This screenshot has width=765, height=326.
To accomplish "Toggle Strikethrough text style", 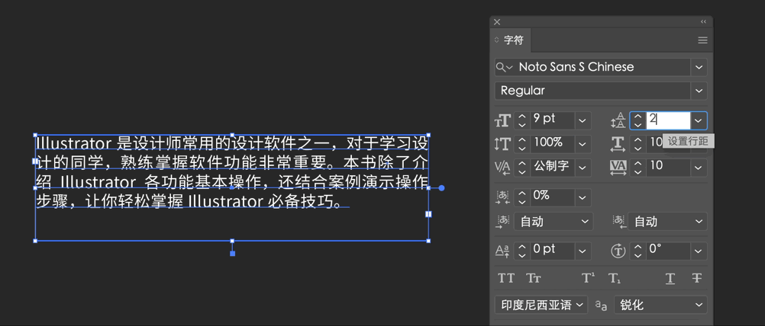I will [697, 278].
